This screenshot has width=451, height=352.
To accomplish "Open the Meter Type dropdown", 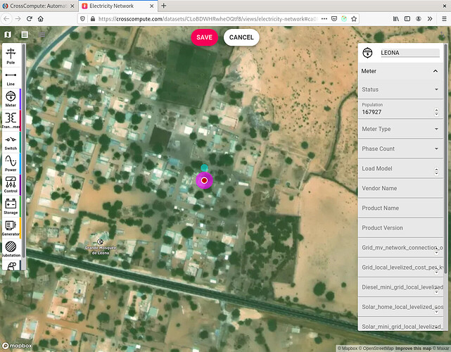I will pos(400,129).
